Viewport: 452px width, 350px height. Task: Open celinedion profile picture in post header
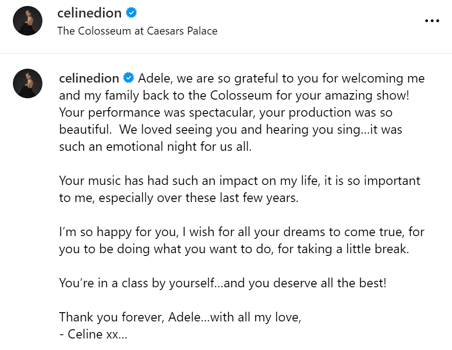pyautogui.click(x=28, y=21)
